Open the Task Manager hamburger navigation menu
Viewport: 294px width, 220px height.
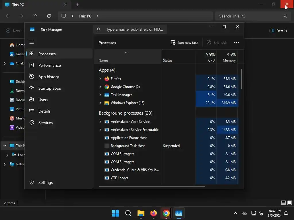pos(32,42)
